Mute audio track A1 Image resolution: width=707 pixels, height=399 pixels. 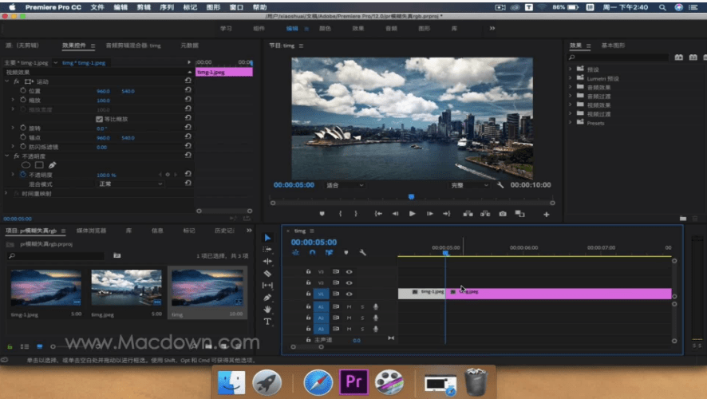pyautogui.click(x=349, y=306)
